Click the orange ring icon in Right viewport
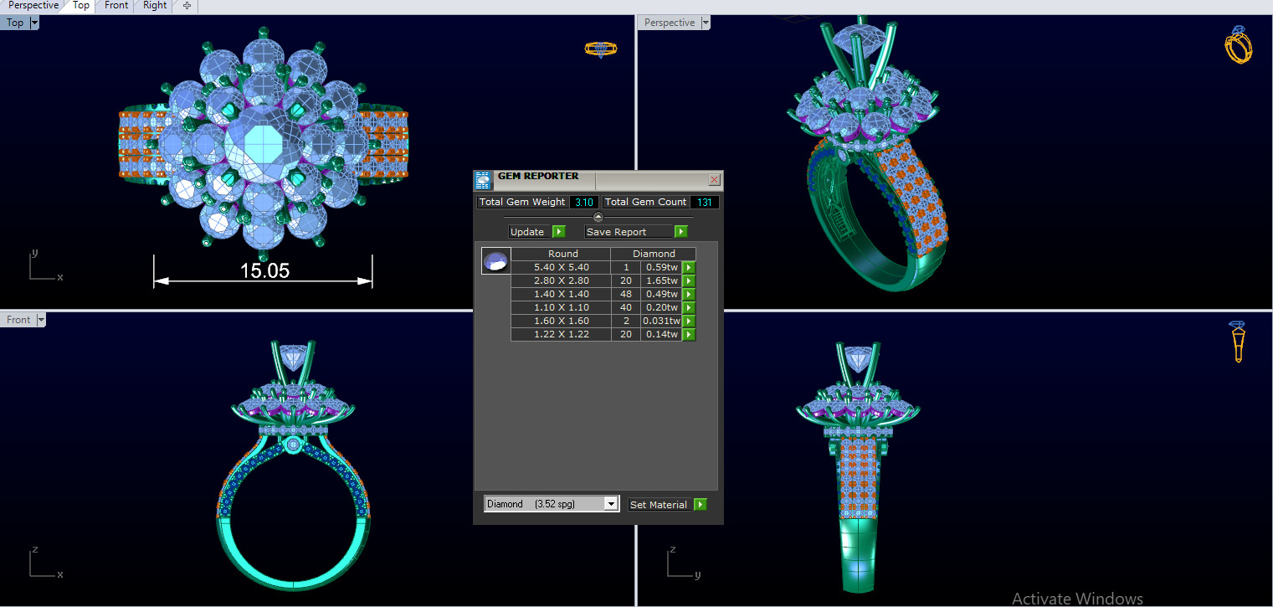 tap(1238, 342)
